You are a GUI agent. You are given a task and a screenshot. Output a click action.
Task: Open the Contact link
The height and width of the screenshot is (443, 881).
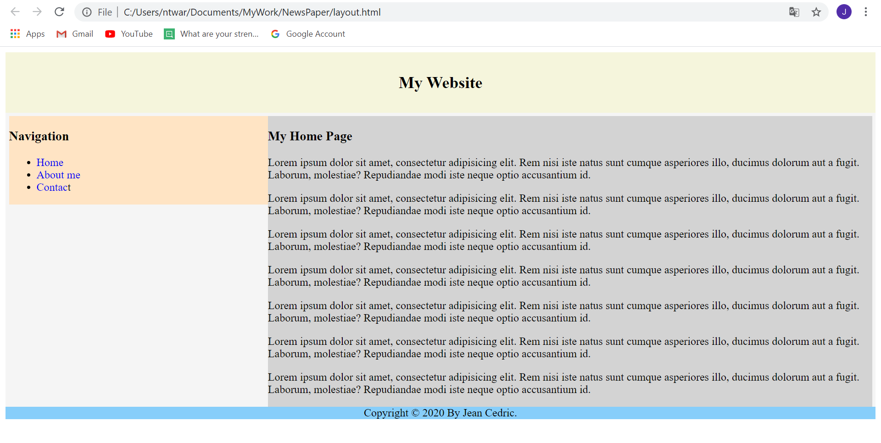53,187
